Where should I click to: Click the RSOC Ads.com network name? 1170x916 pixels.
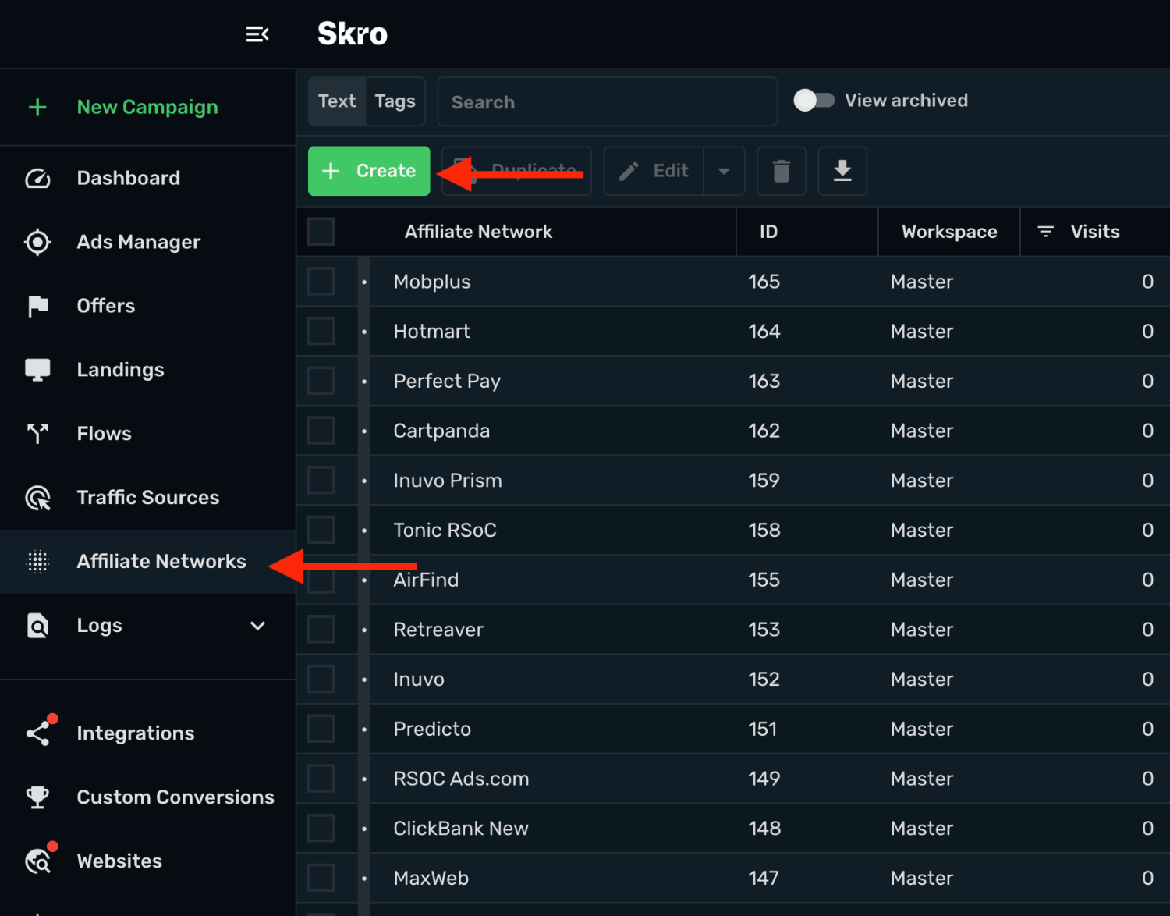461,779
